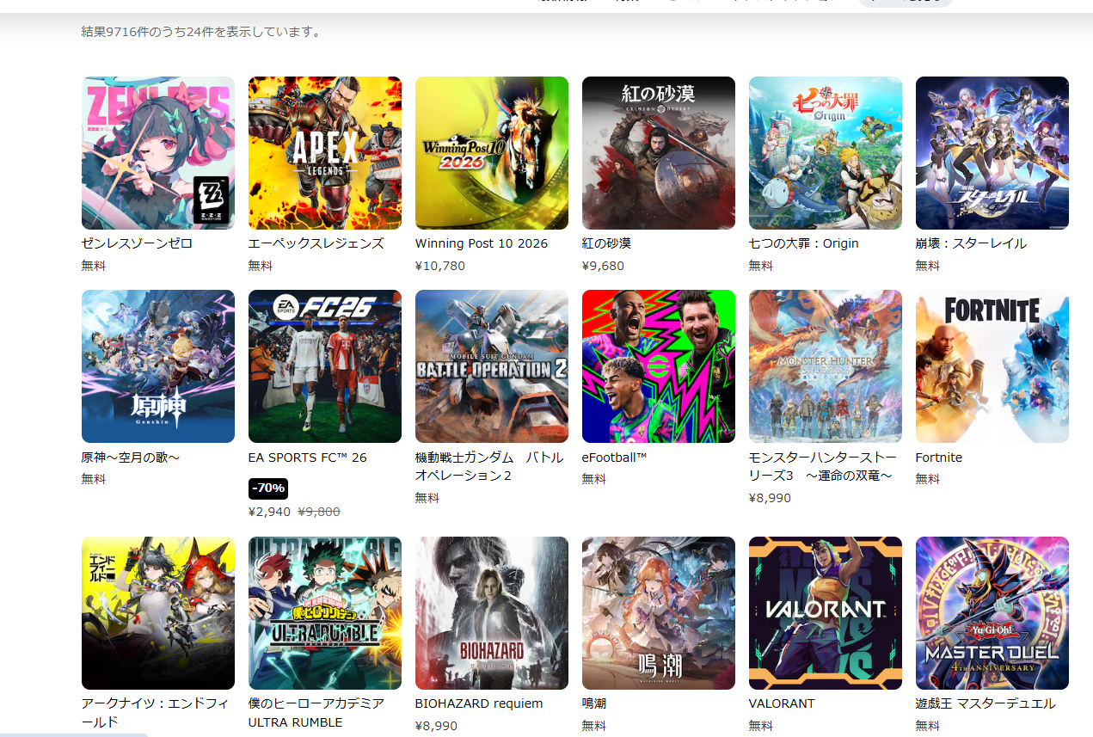Select the Winning Post 10 2026 title link
Image resolution: width=1093 pixels, height=737 pixels.
pyautogui.click(x=482, y=243)
